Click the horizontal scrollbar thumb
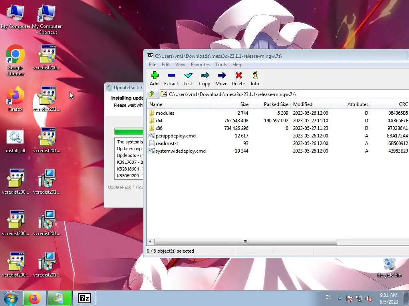The width and height of the screenshot is (409, 306). (246, 241)
